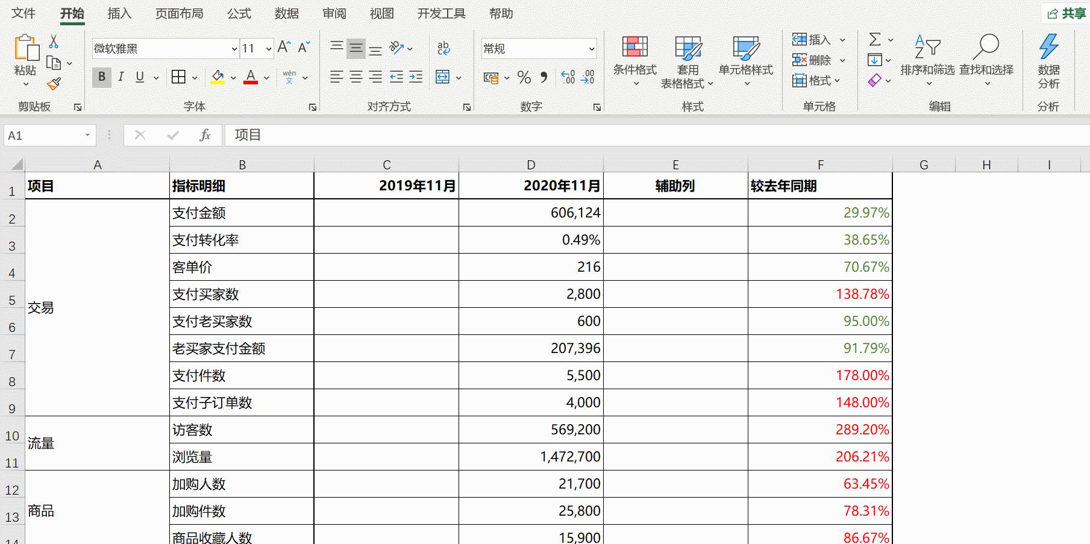Toggle underline formatting
The width and height of the screenshot is (1090, 544).
pyautogui.click(x=139, y=77)
